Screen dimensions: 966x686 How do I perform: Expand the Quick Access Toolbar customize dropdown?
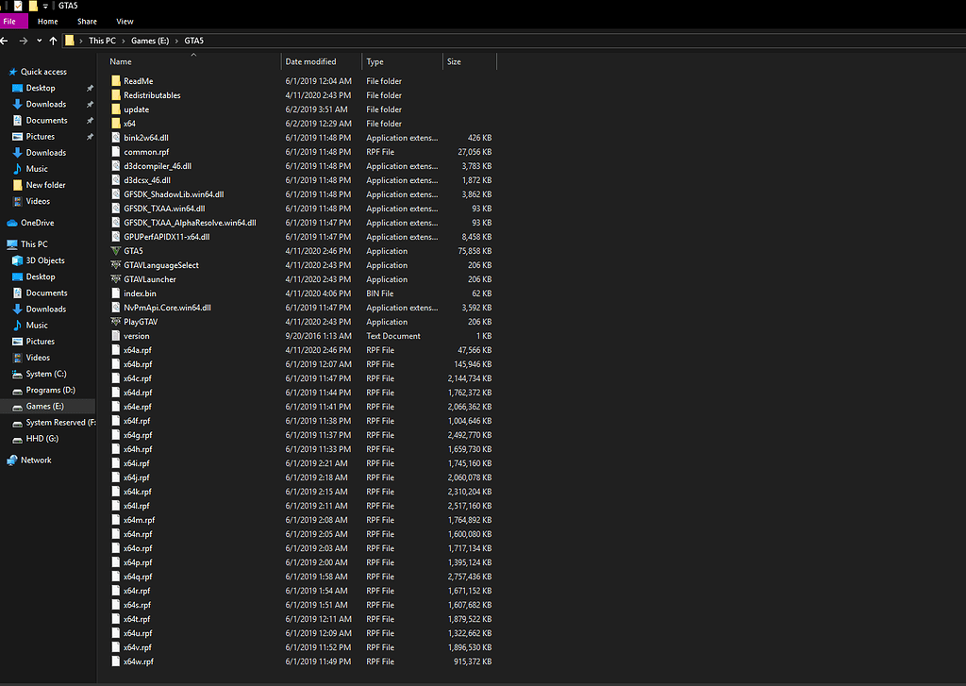point(43,6)
